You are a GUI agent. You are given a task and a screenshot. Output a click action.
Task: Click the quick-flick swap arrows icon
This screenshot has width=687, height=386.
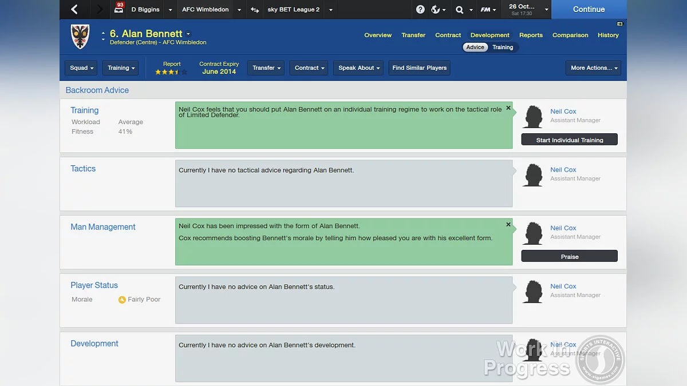tap(254, 10)
